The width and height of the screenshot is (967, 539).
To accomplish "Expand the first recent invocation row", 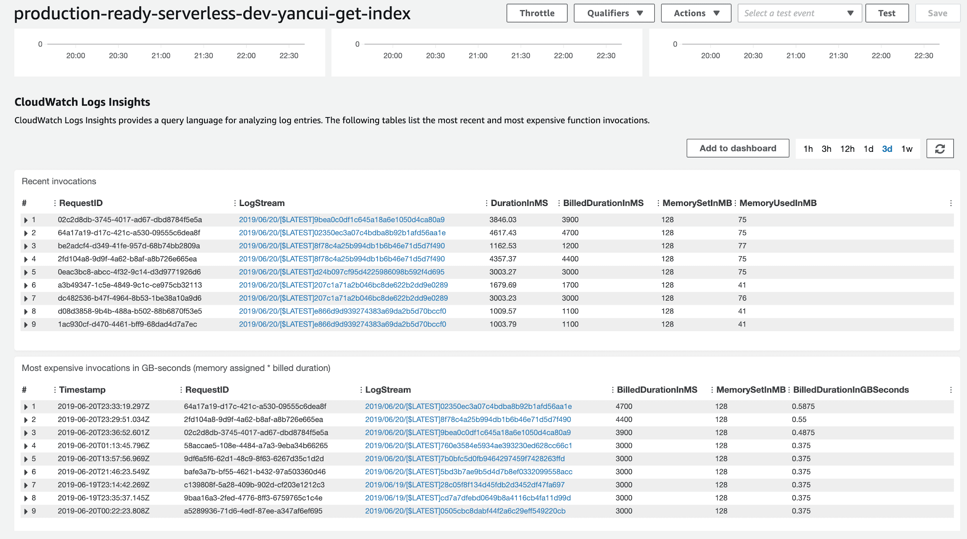I will click(x=26, y=220).
